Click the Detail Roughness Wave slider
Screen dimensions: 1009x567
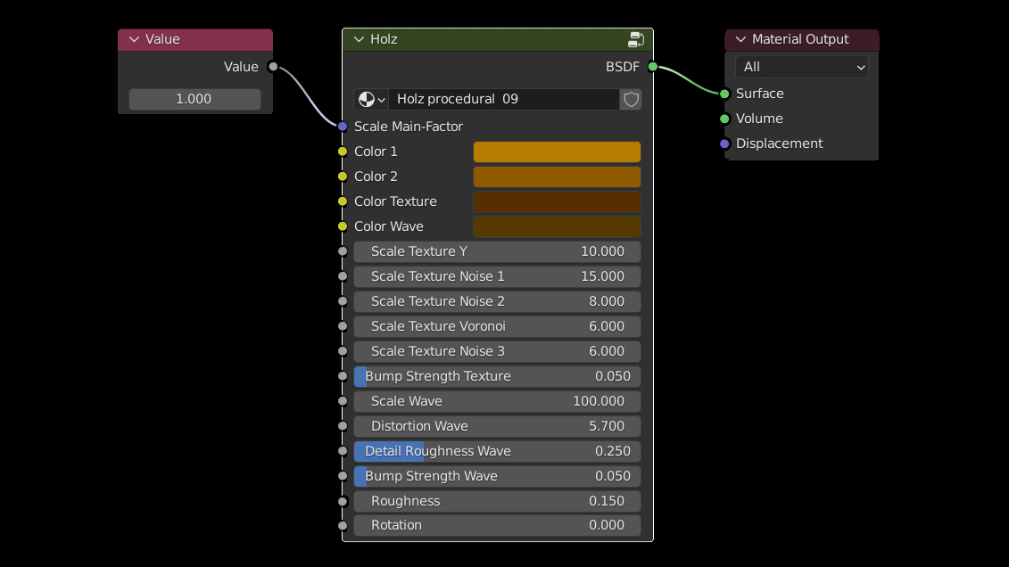[x=497, y=451]
